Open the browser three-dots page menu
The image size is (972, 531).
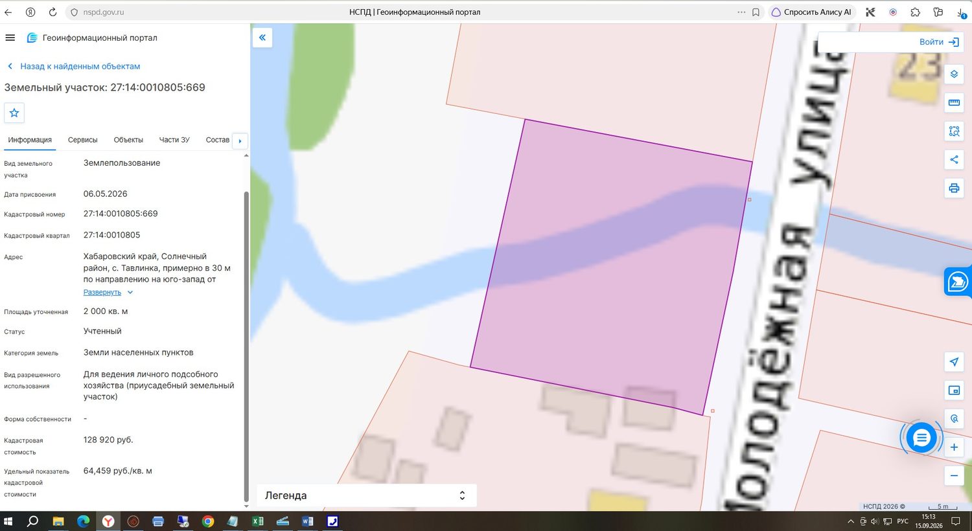coord(741,12)
